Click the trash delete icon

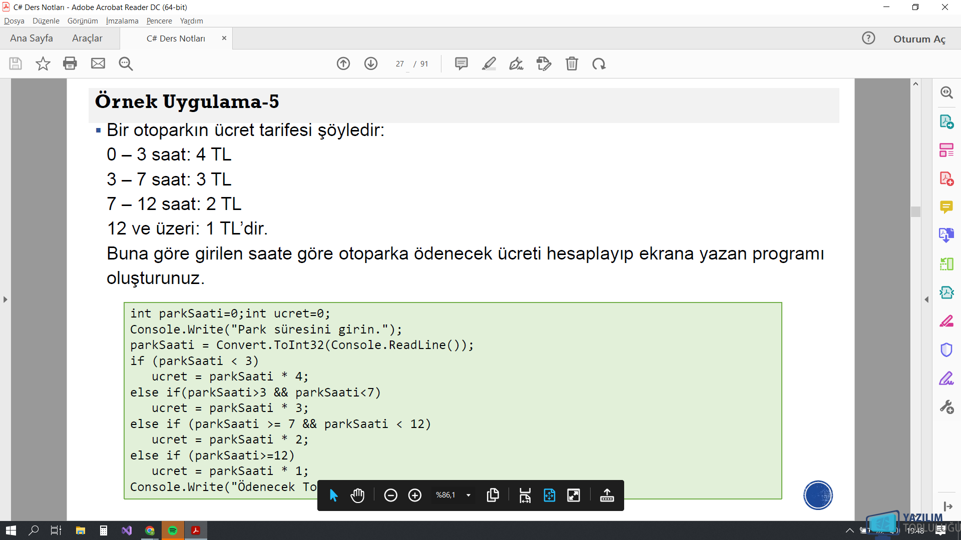click(572, 63)
